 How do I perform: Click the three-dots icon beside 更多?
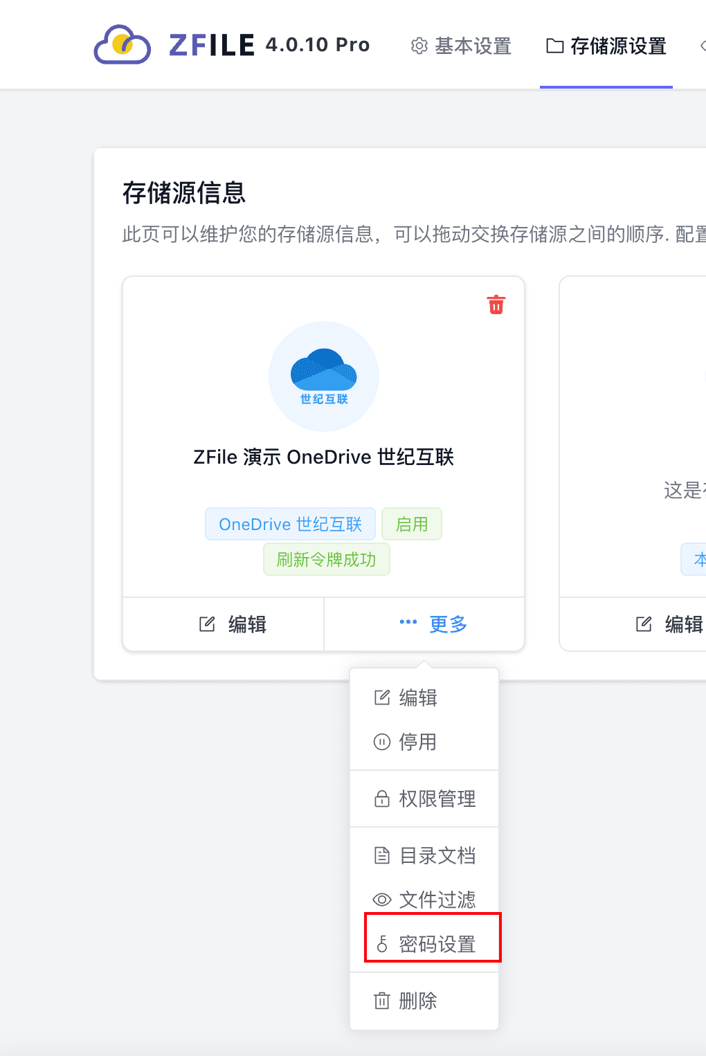click(408, 622)
